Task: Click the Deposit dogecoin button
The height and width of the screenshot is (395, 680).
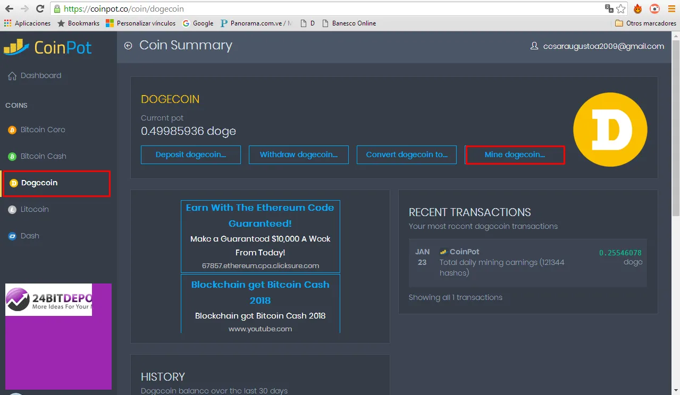Action: [191, 154]
